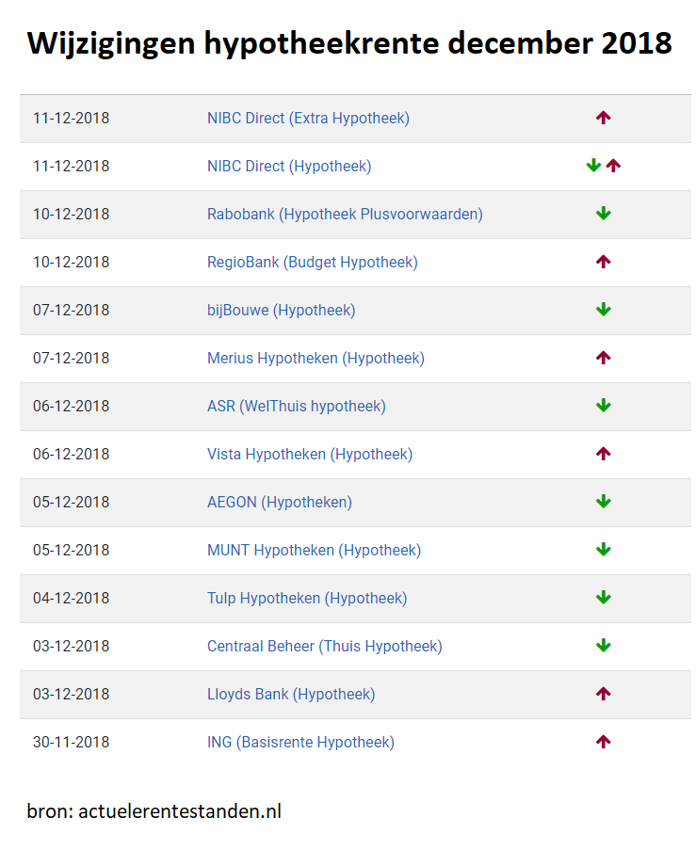Open Vista Hypotheken (Hypotheek) link
This screenshot has width=696, height=850.
(310, 455)
